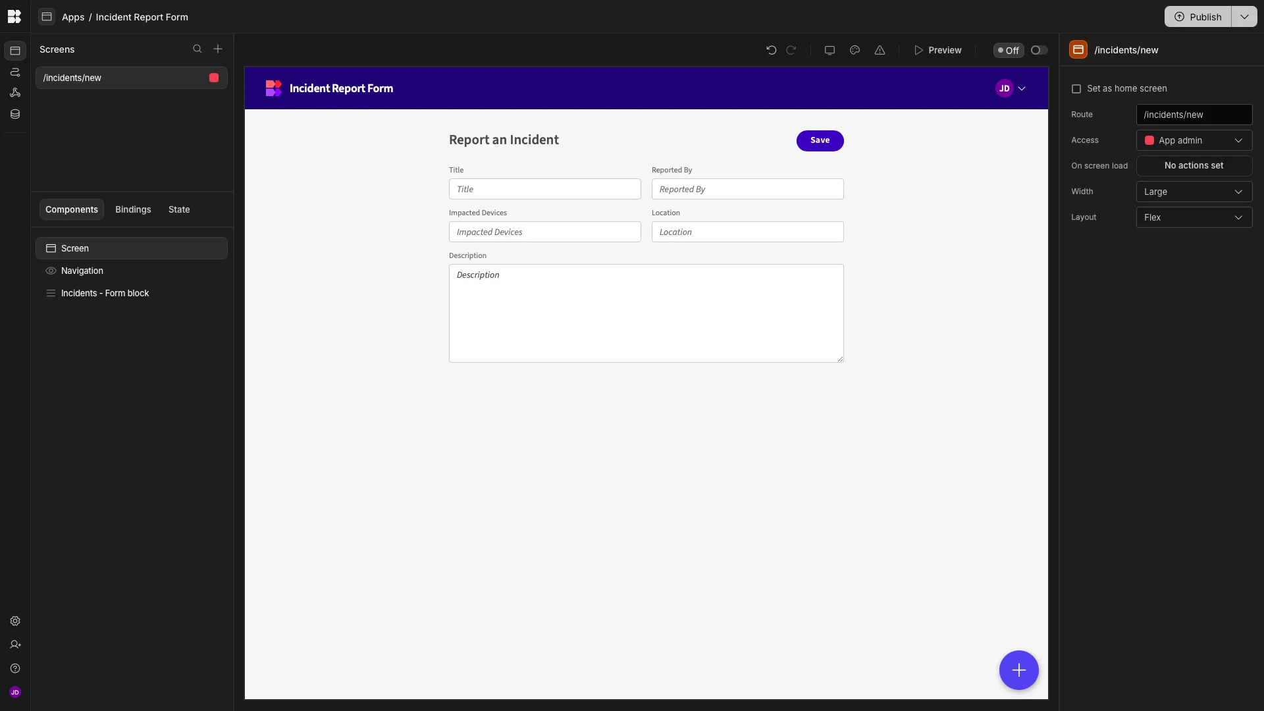The height and width of the screenshot is (711, 1264).
Task: Click the Publish button
Action: click(1198, 17)
